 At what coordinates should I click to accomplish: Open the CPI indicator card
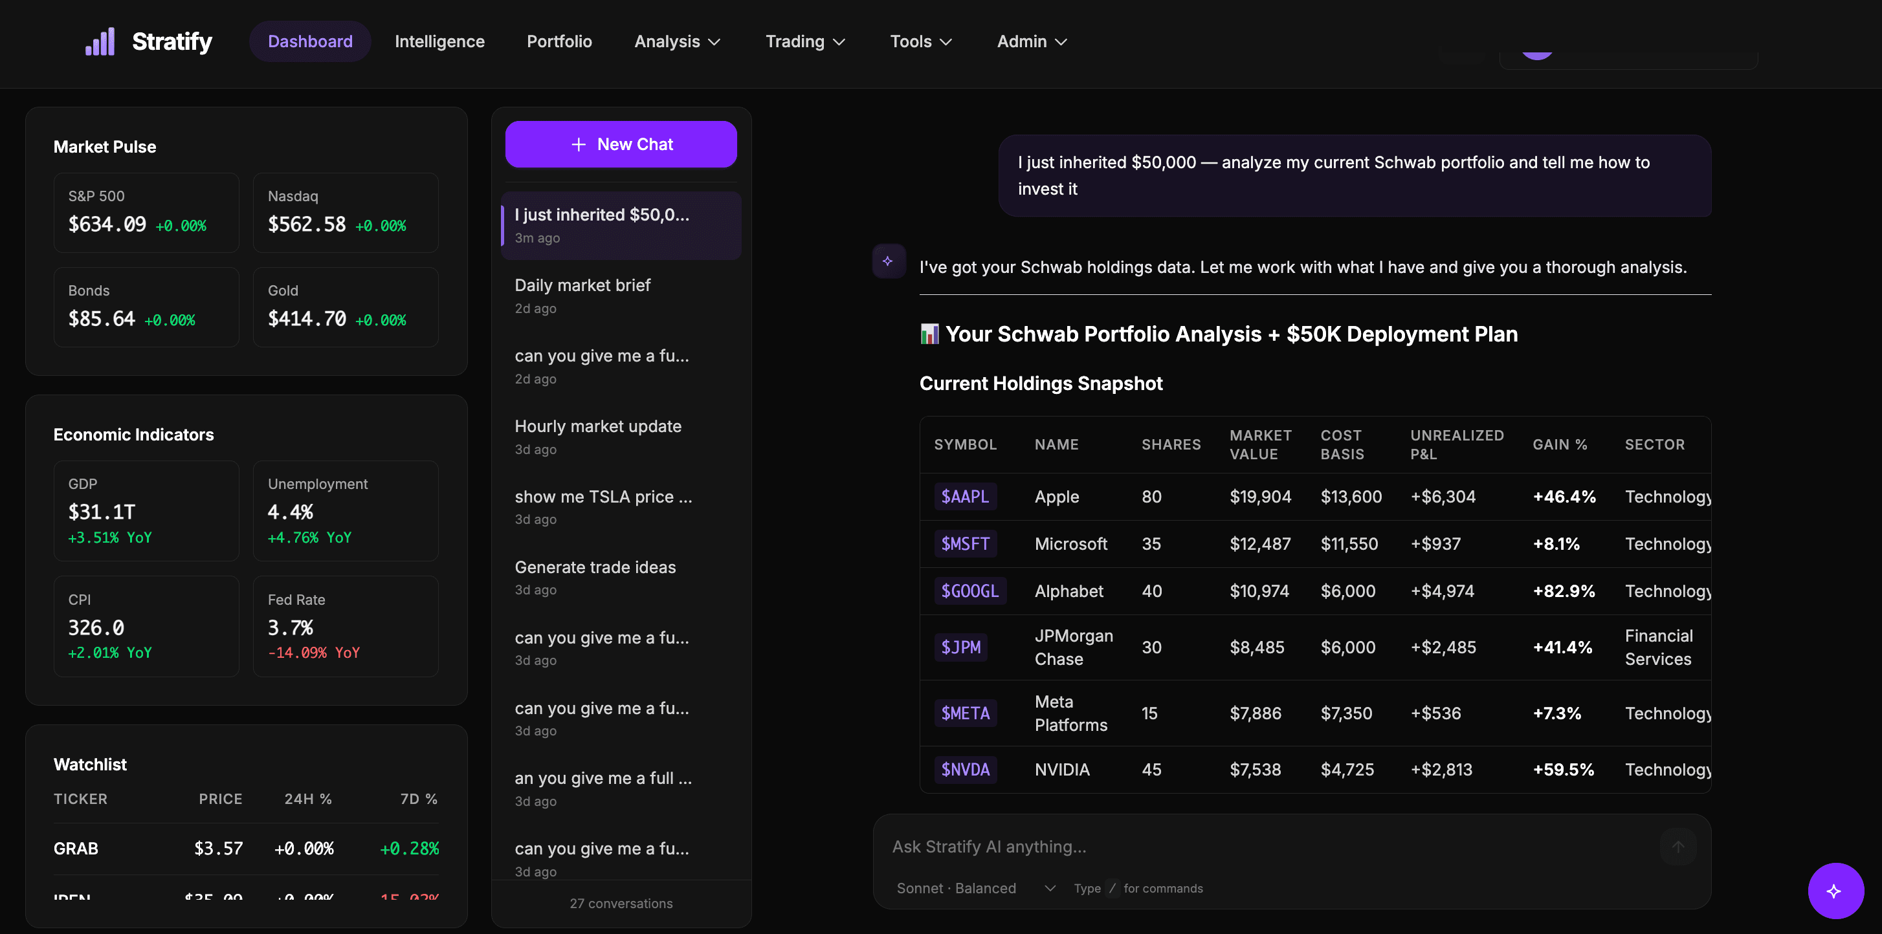point(146,626)
